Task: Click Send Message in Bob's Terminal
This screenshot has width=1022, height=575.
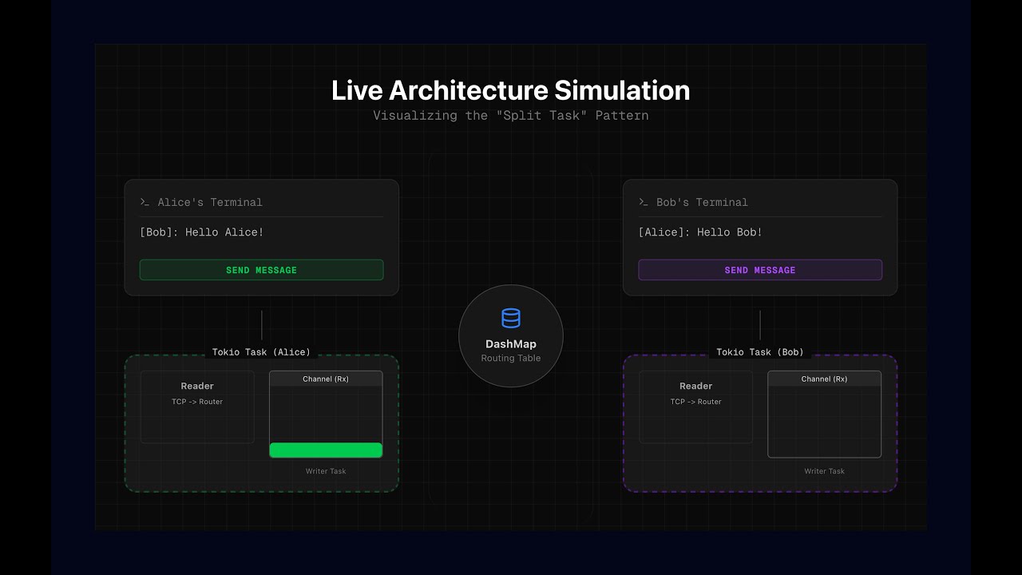Action: 760,270
